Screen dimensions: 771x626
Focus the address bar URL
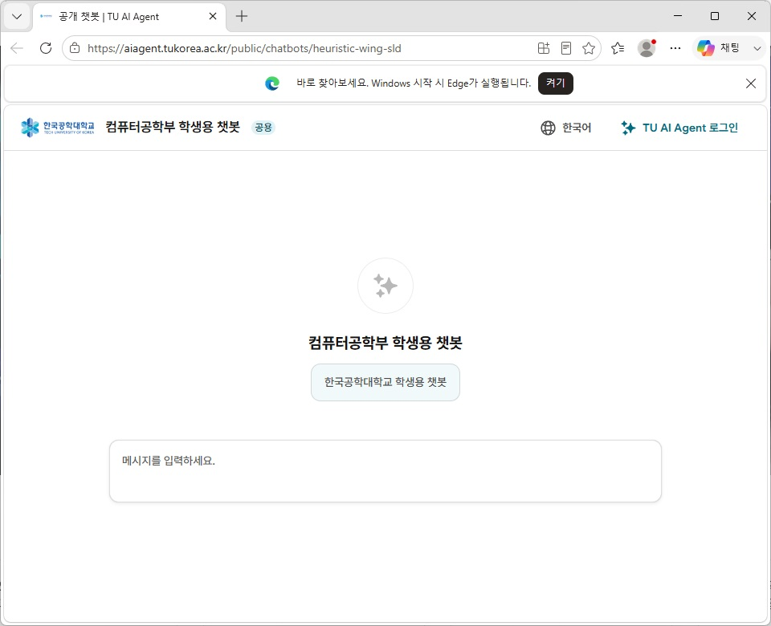click(x=244, y=48)
